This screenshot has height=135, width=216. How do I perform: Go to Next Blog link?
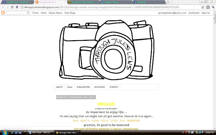tap(70, 13)
